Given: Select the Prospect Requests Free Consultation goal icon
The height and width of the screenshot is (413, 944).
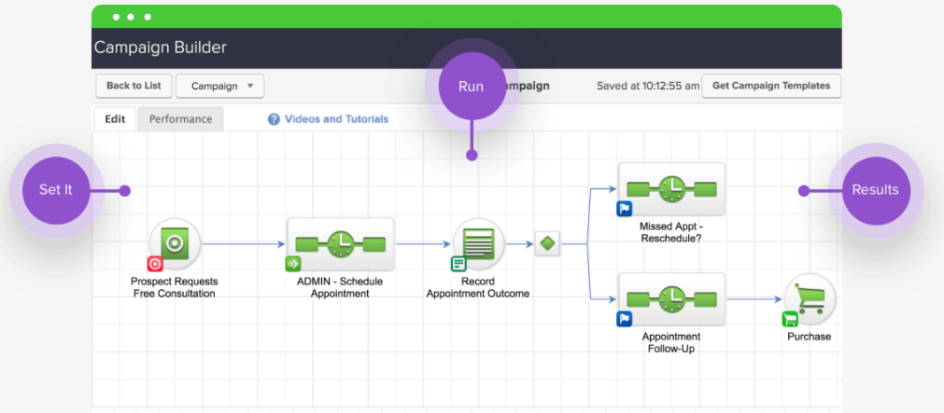Looking at the screenshot, I should click(x=175, y=243).
